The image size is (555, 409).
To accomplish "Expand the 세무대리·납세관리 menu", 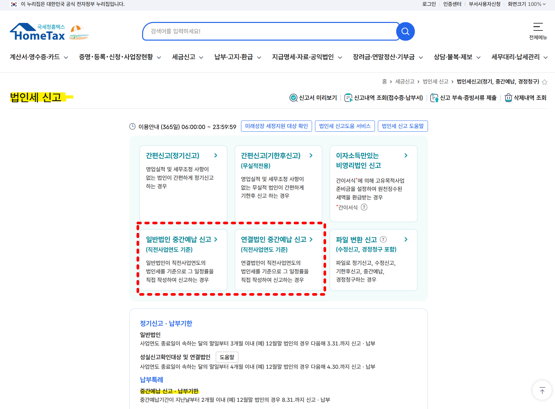I will tap(520, 57).
